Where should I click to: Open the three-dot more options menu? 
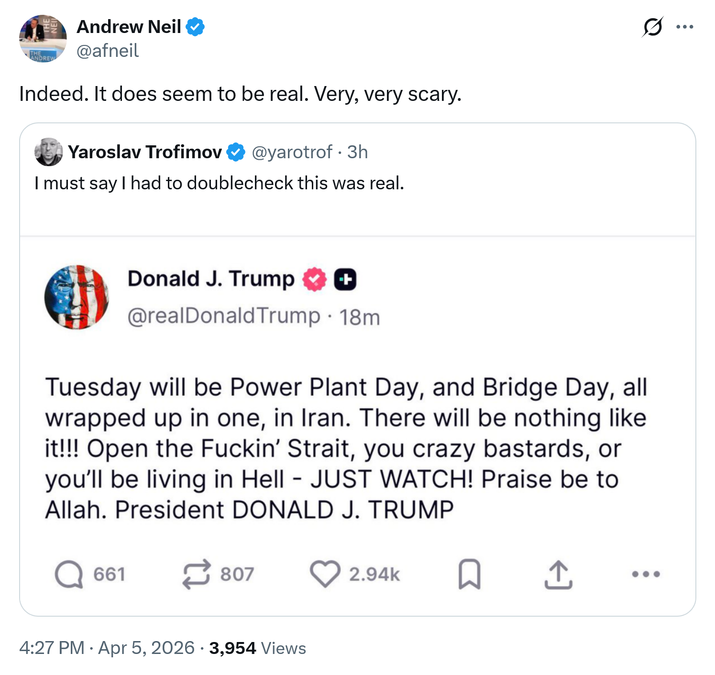[685, 27]
